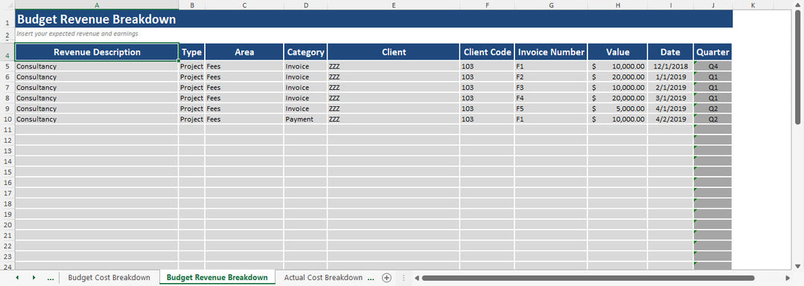Select the 'Insert your expected revenue' subtitle
Viewport: 804px width, 286px height.
[77, 33]
